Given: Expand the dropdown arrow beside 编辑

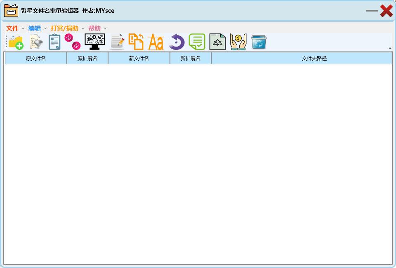Looking at the screenshot, I should coord(45,28).
